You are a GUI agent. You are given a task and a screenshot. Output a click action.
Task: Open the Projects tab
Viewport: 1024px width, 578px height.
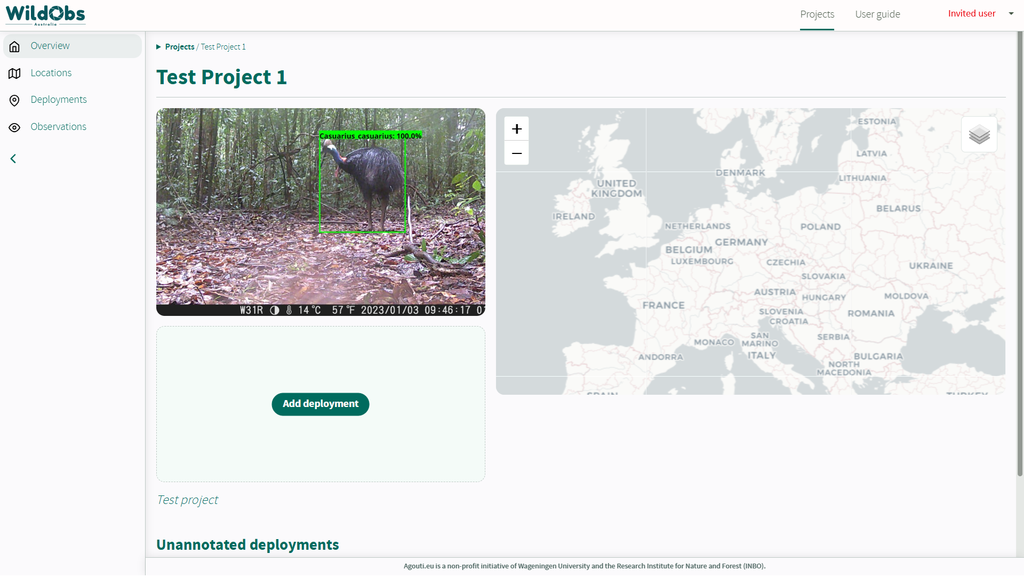(817, 14)
